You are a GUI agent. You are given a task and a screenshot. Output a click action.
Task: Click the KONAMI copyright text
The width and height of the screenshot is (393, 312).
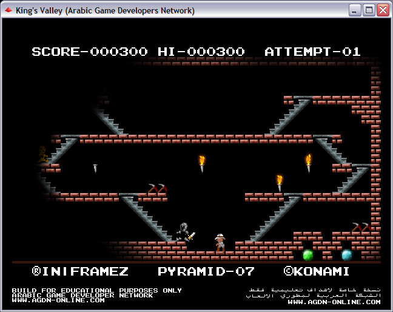pyautogui.click(x=317, y=271)
